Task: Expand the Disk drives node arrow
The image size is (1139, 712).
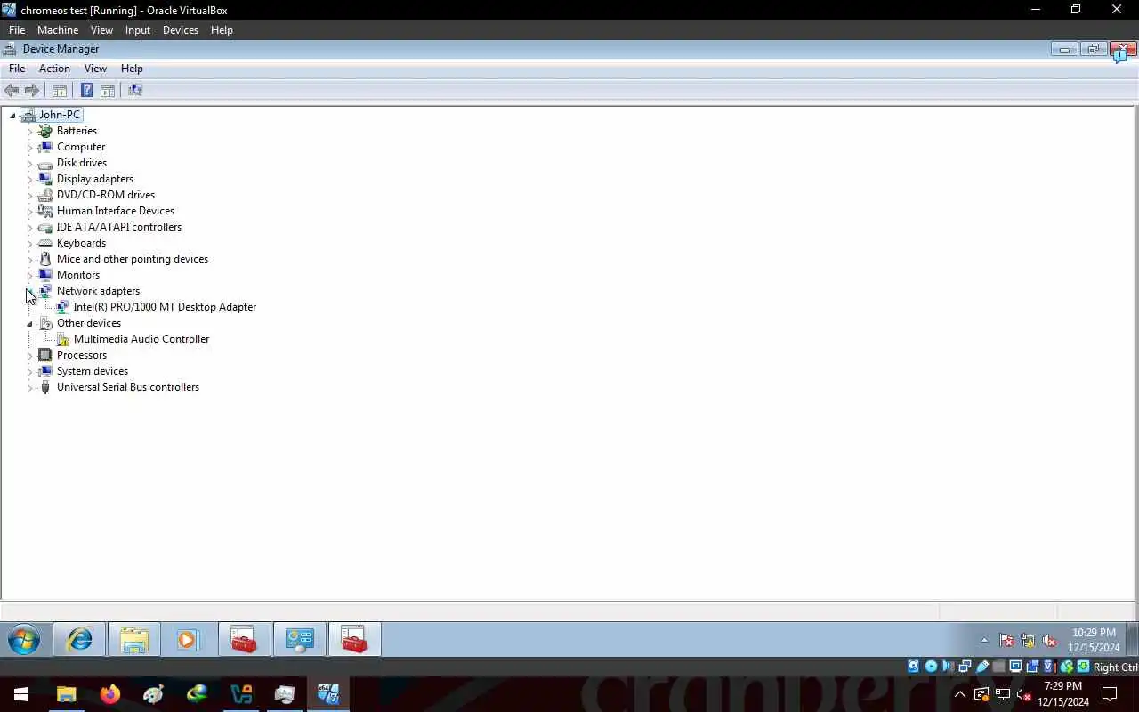Action: tap(29, 164)
